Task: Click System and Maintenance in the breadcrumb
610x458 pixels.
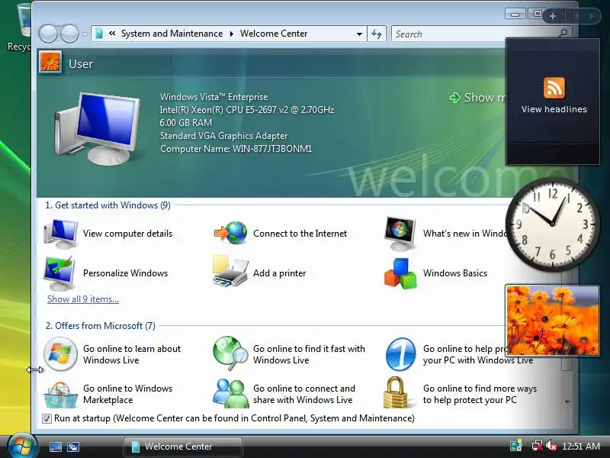Action: (x=172, y=34)
